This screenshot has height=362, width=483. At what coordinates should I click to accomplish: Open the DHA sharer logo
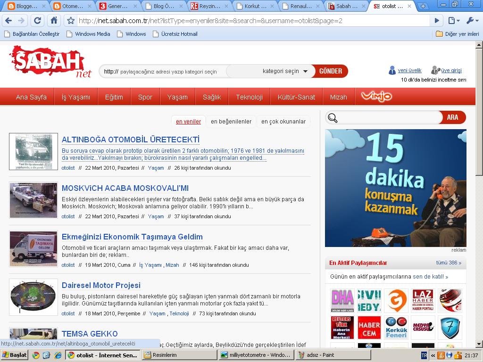(342, 300)
